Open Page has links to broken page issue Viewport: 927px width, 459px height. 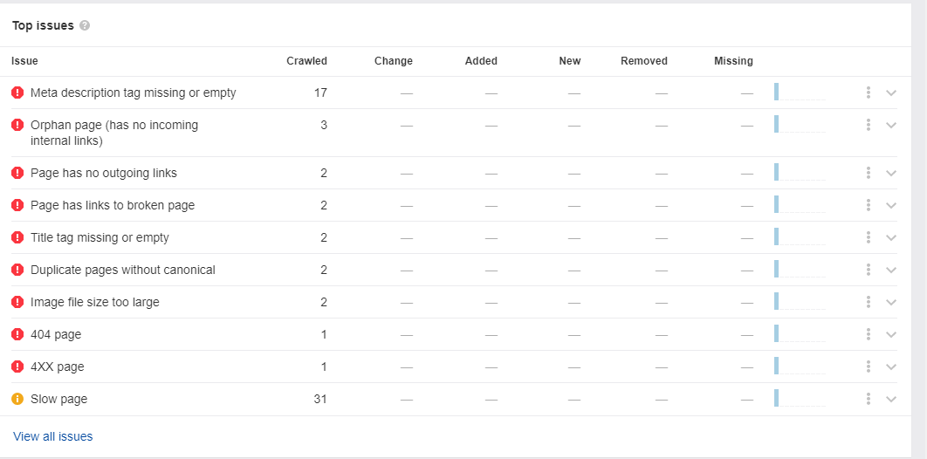pyautogui.click(x=113, y=205)
